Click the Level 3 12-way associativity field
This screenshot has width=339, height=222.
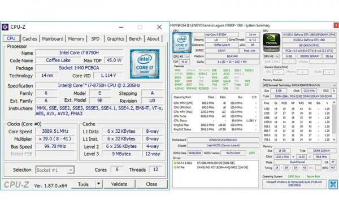[153, 154]
